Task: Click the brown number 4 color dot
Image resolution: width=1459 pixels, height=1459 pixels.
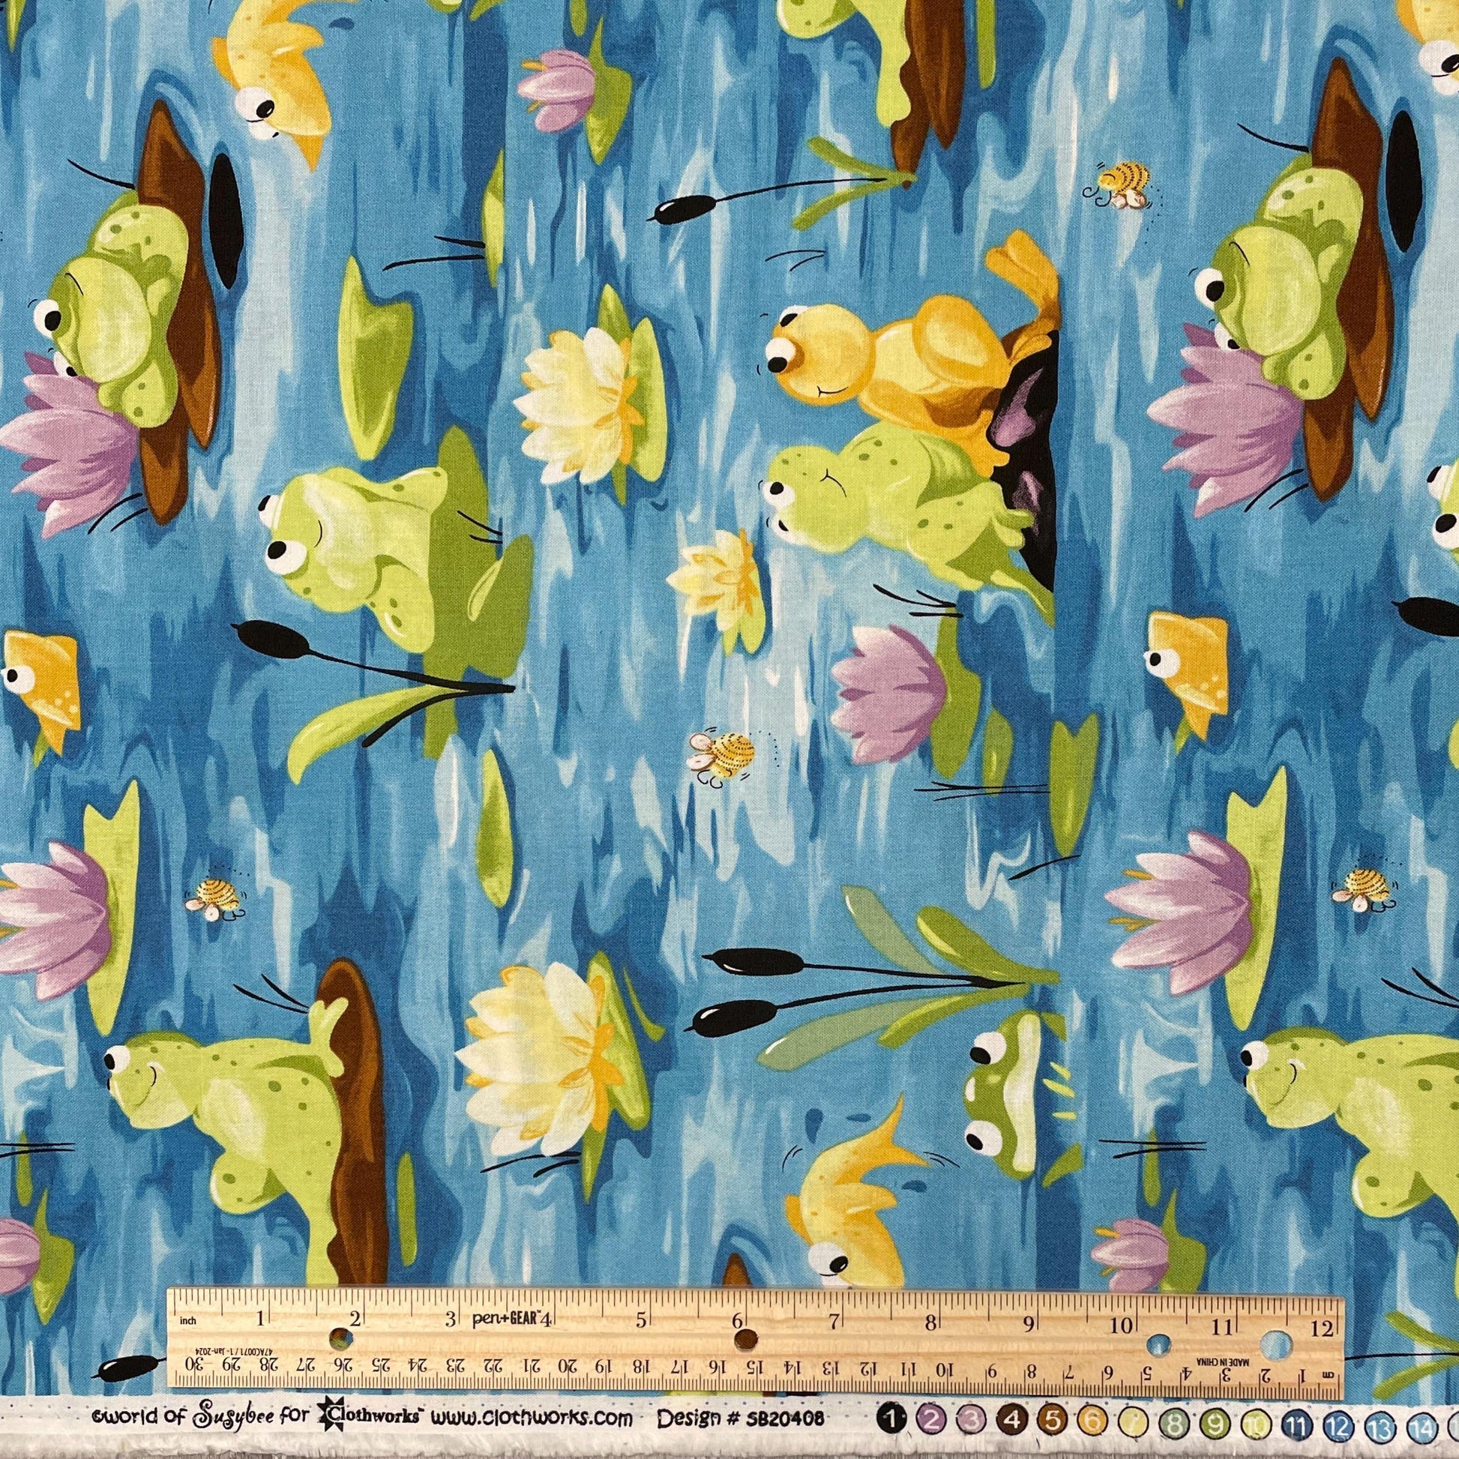Action: [x=1014, y=1418]
